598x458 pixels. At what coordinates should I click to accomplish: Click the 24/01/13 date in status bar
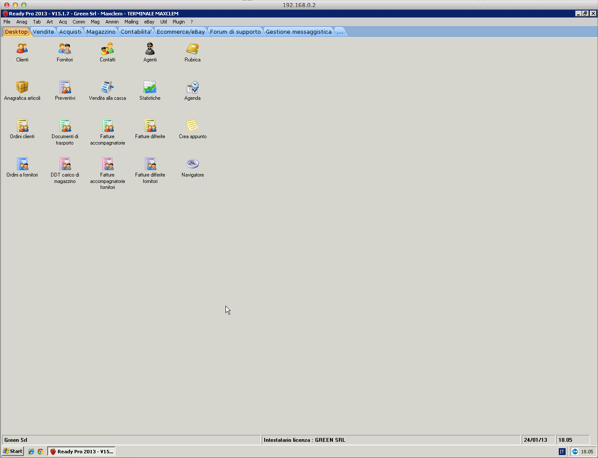click(535, 440)
